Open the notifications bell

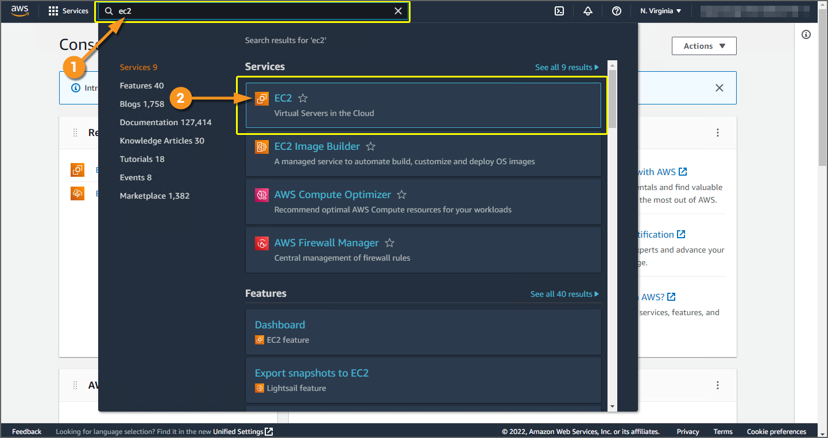pyautogui.click(x=587, y=11)
